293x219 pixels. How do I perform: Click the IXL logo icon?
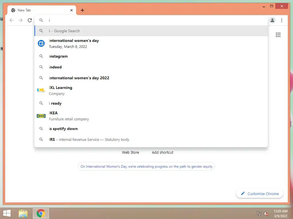click(41, 90)
